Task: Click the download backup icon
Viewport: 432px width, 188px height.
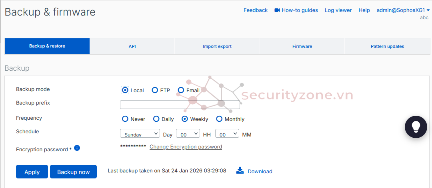Action: (x=240, y=171)
